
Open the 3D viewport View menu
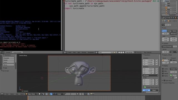click(x=7, y=94)
